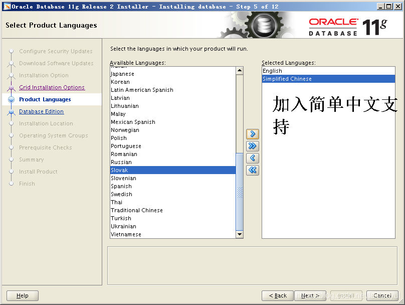Viewport: 405px width, 305px height.
Task: Click the Installation Option step
Action: 44,75
